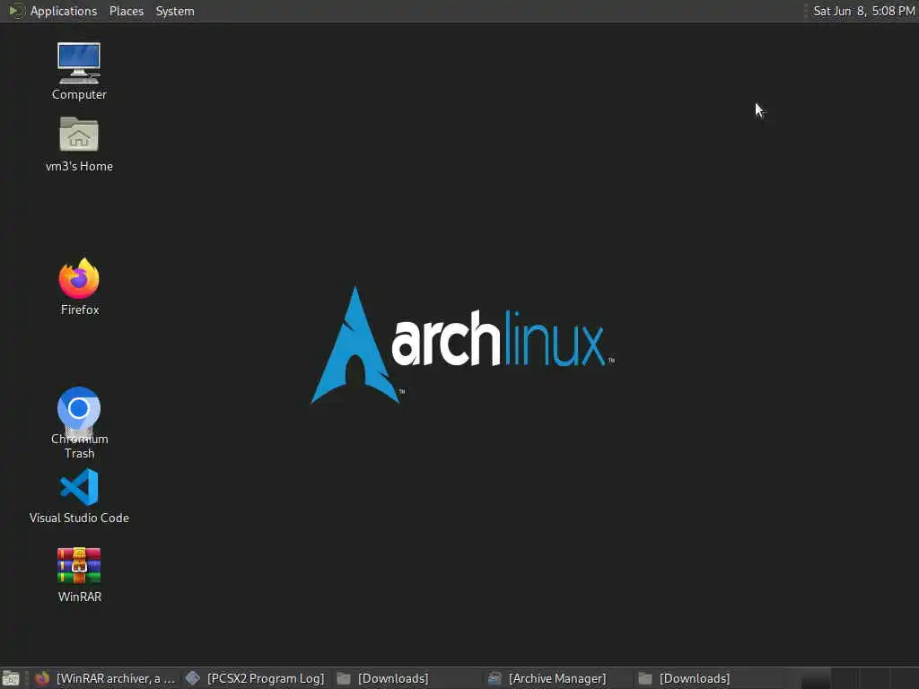Open the System menu

pyautogui.click(x=175, y=11)
